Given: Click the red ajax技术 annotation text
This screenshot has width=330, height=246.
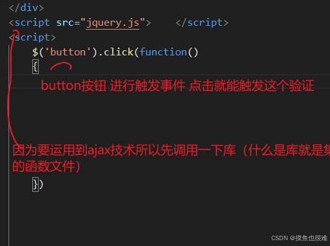Looking at the screenshot, I should pyautogui.click(x=171, y=150).
